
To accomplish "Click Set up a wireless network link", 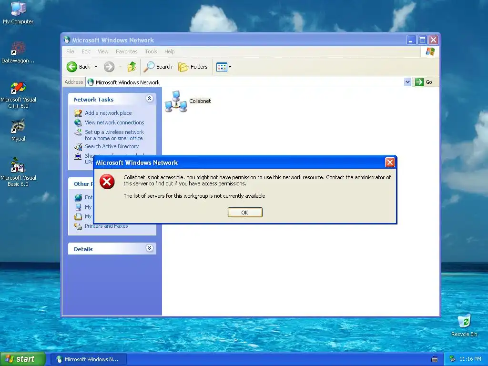I will coord(114,135).
